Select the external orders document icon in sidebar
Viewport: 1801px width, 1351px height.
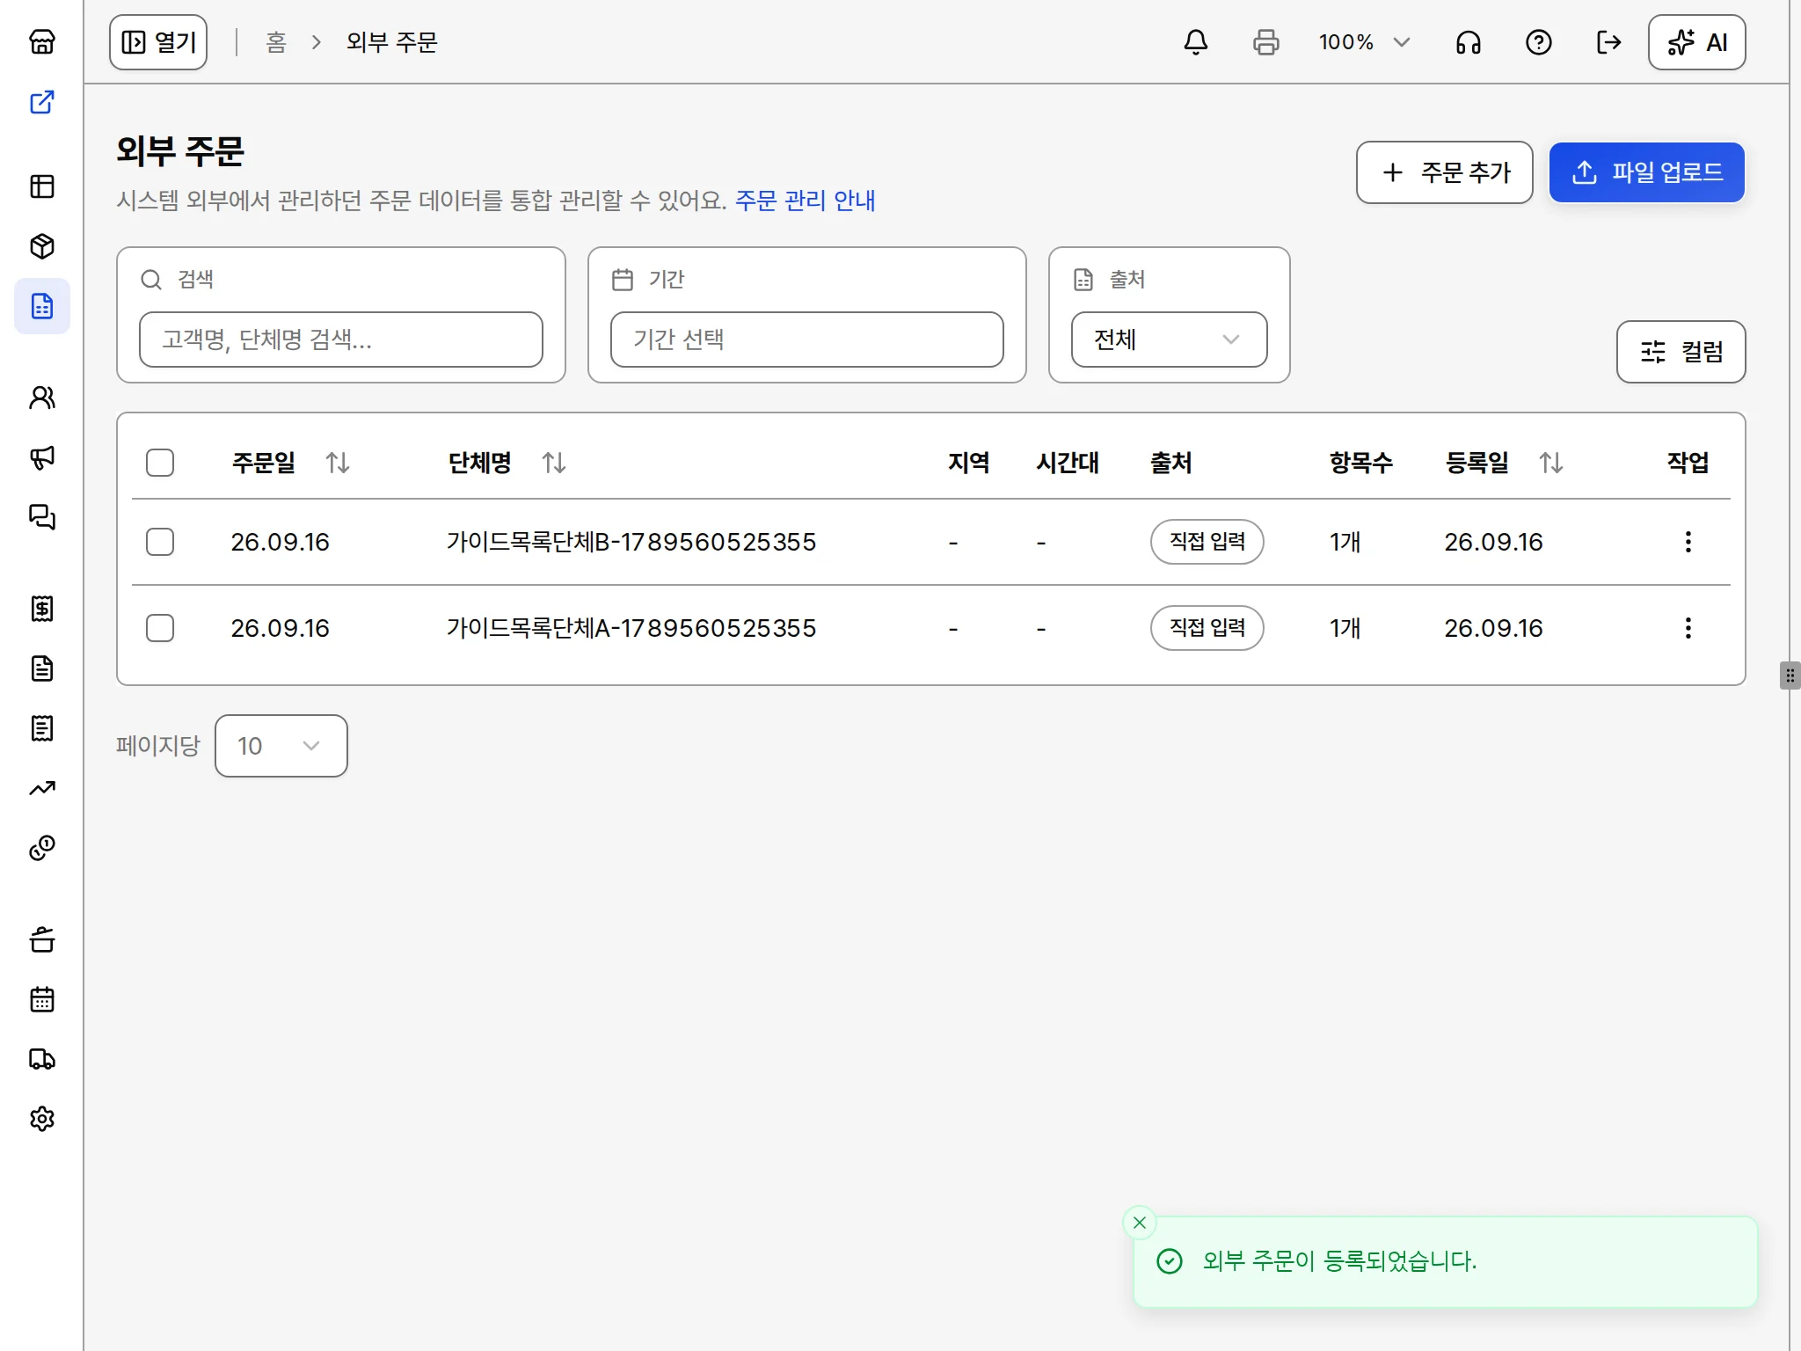point(42,306)
